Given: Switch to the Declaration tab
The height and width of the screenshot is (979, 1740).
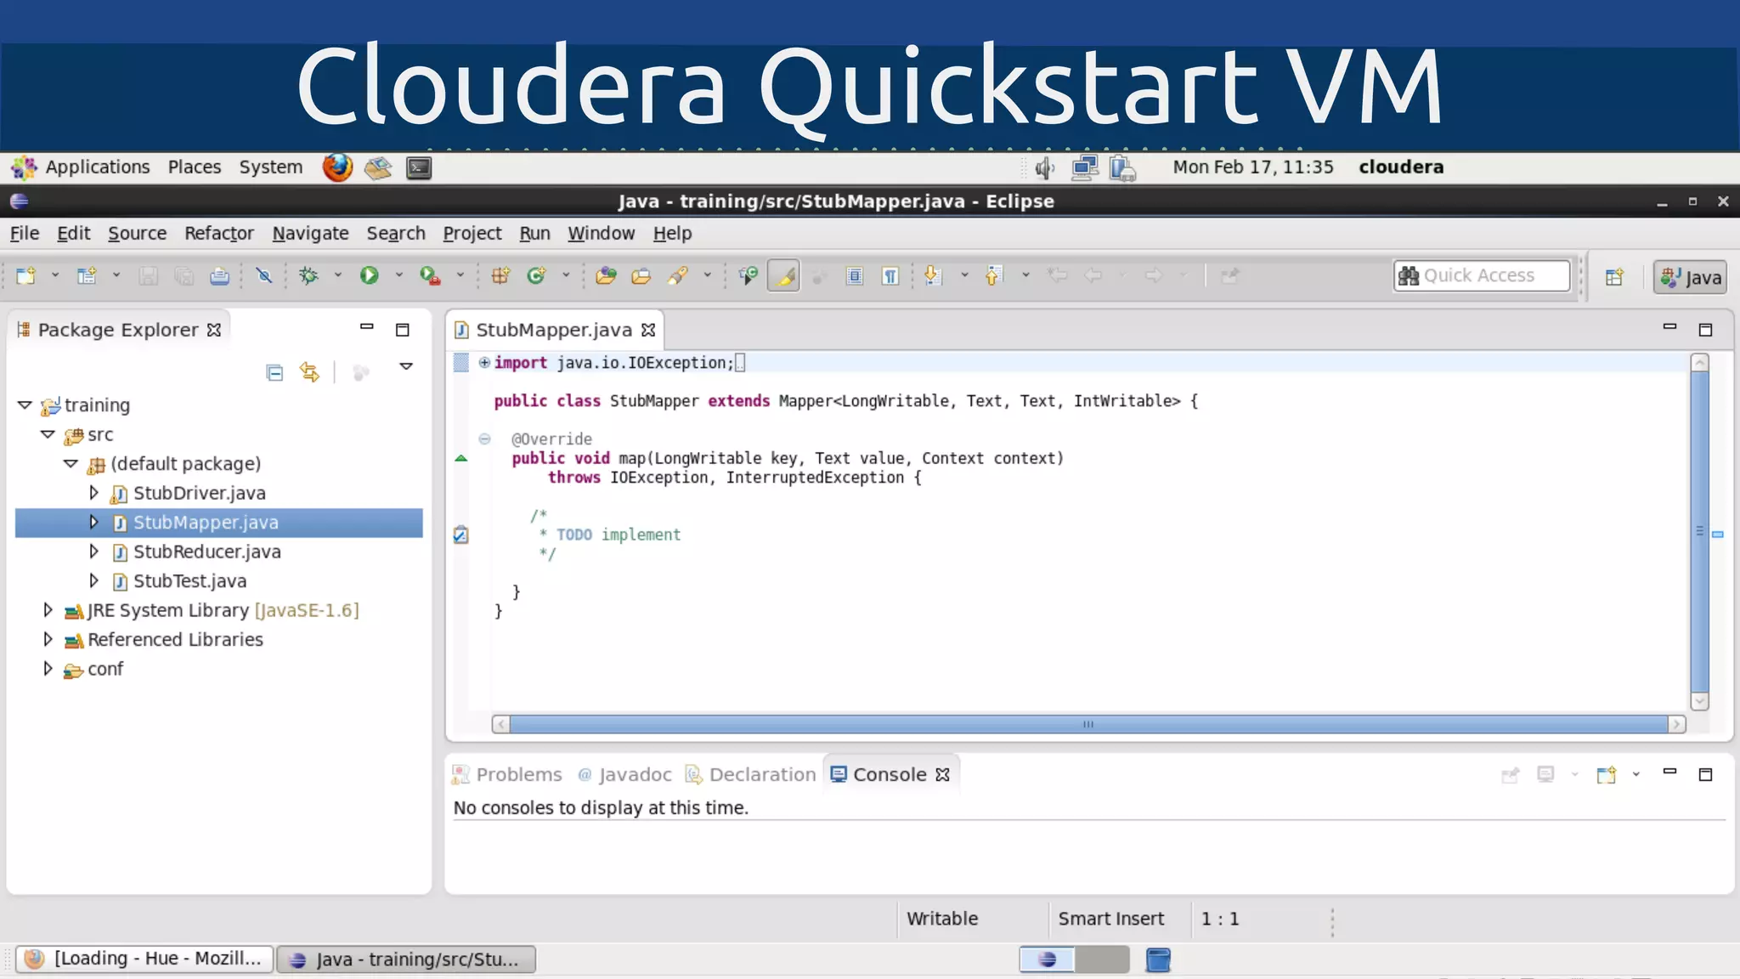Looking at the screenshot, I should [751, 774].
